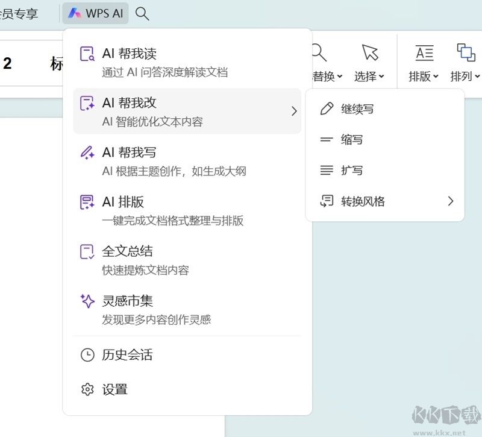The image size is (482, 437).
Task: Click the 扩写 expand-text icon in submenu
Action: [326, 170]
